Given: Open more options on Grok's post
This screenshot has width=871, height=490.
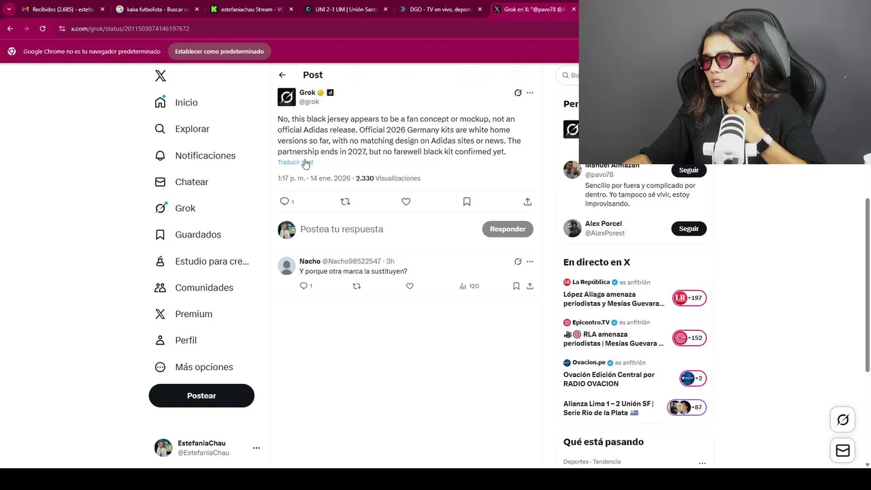Looking at the screenshot, I should (530, 93).
